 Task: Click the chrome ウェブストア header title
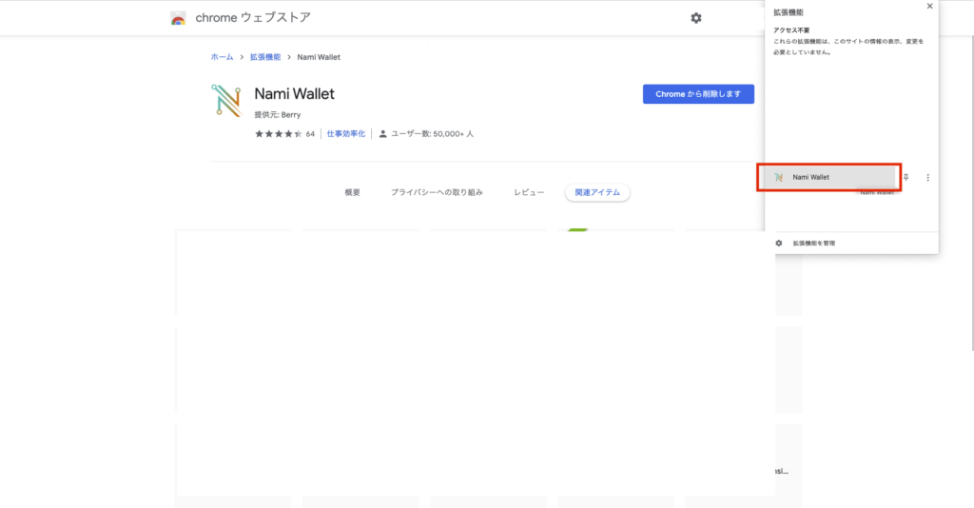coord(253,18)
